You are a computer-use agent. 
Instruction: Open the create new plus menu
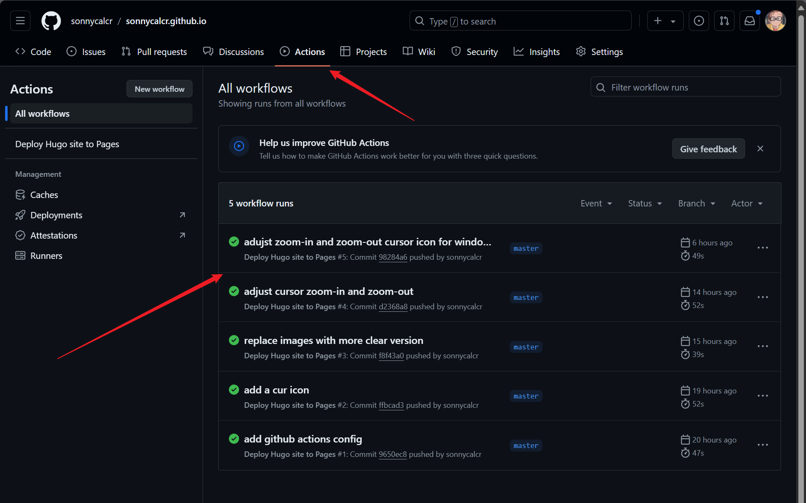coord(665,21)
